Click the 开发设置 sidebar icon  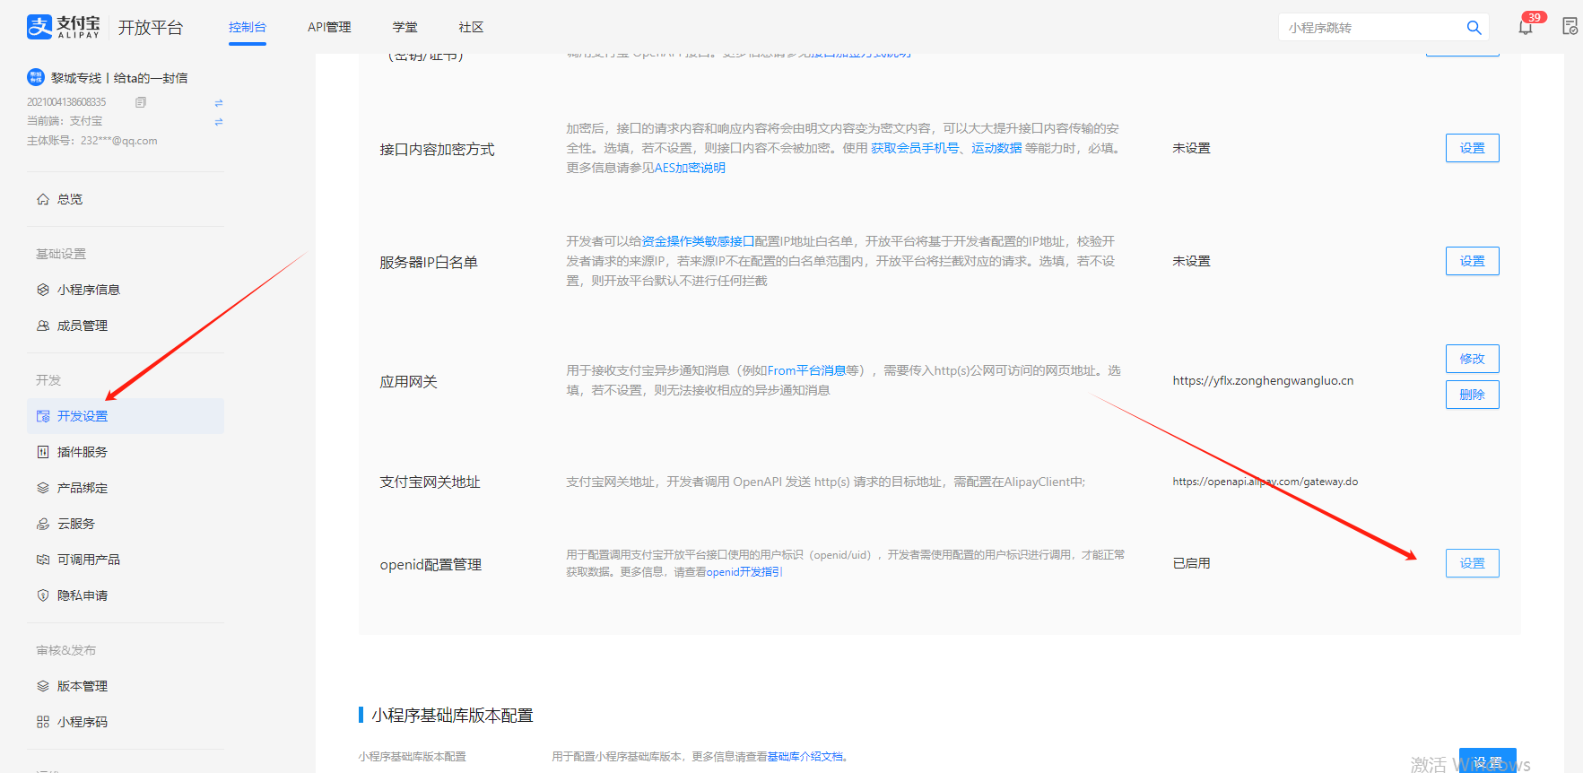(43, 416)
